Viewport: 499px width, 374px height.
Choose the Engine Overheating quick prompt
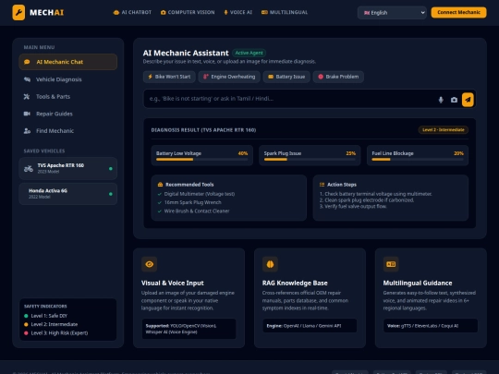tap(229, 77)
